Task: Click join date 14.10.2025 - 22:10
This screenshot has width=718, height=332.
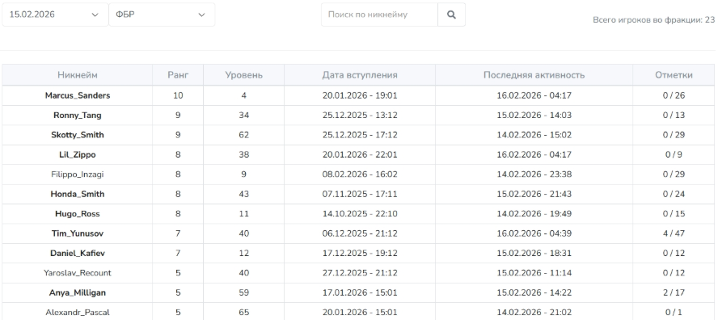Action: coord(360,213)
